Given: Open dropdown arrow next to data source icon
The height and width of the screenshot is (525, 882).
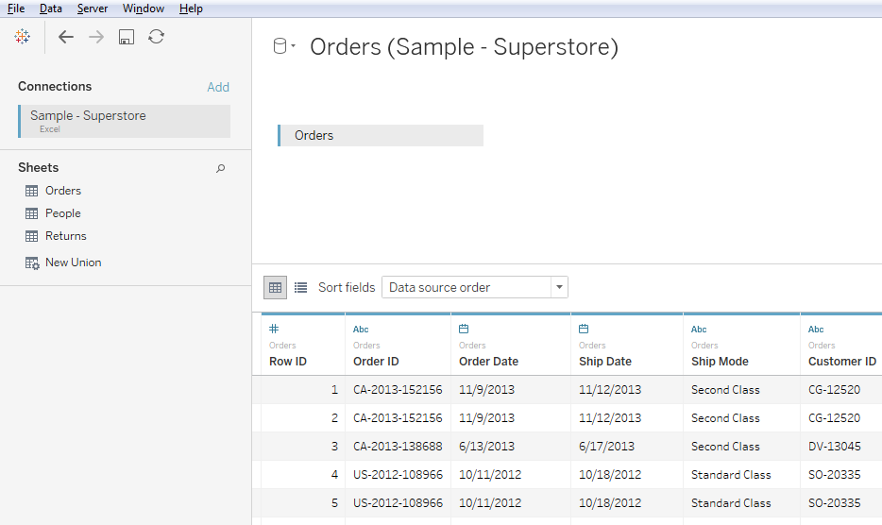Looking at the screenshot, I should 293,46.
